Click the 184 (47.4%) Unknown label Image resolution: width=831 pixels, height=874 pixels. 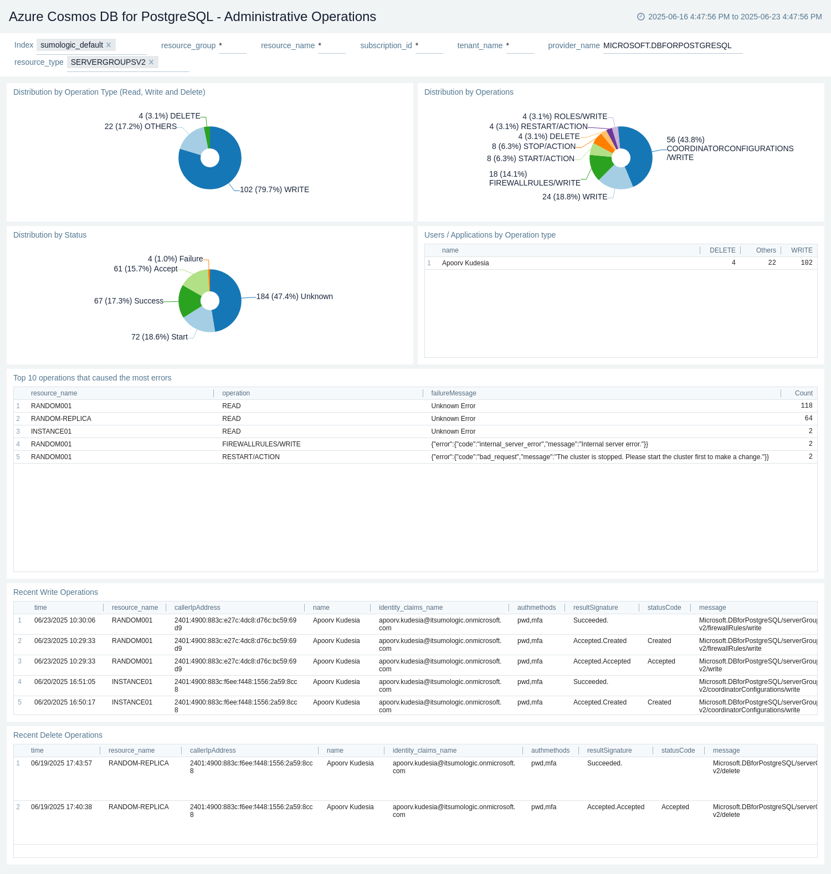pyautogui.click(x=294, y=296)
